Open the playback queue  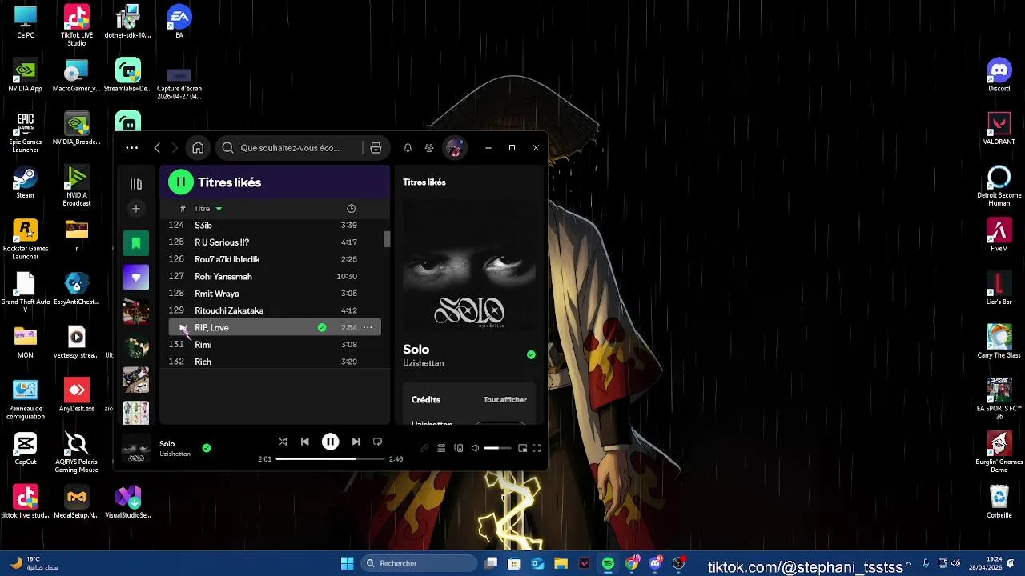441,448
